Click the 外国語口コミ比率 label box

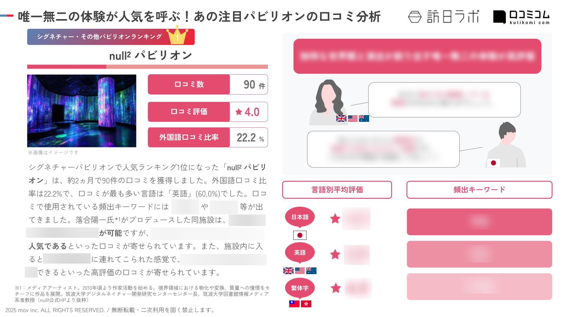pos(189,137)
